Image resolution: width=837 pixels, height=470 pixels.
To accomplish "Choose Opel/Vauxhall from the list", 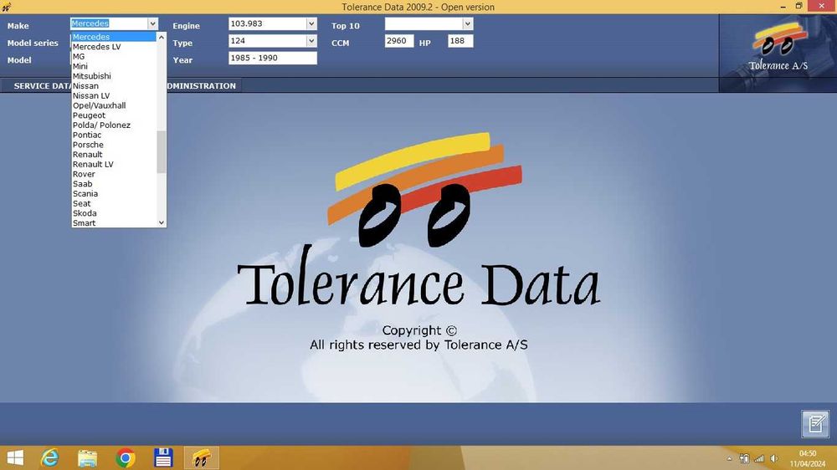I will pos(114,105).
